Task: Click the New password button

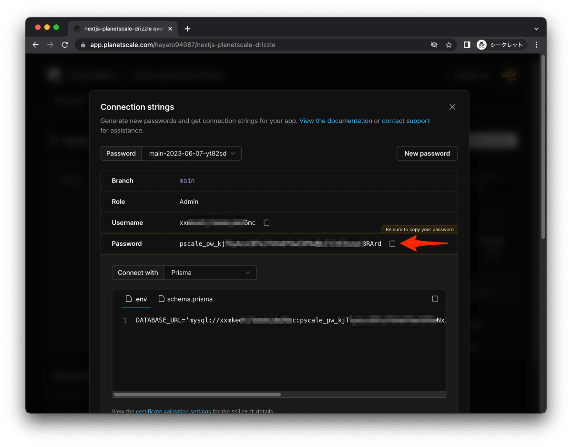Action: [x=427, y=153]
